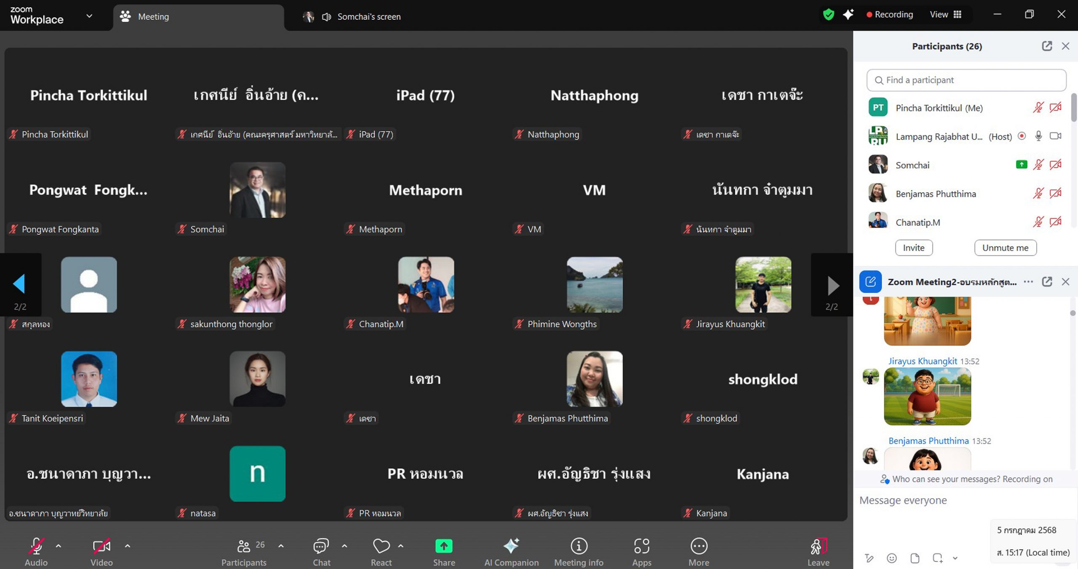This screenshot has height=569, width=1078.
Task: Go to next gallery page arrow
Action: [833, 286]
